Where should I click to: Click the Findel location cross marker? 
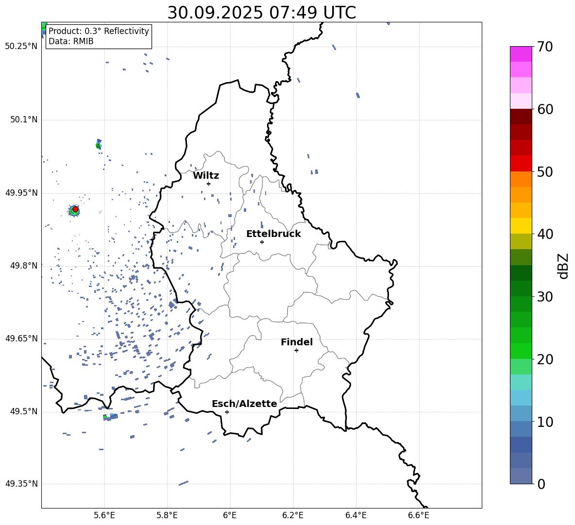click(297, 351)
